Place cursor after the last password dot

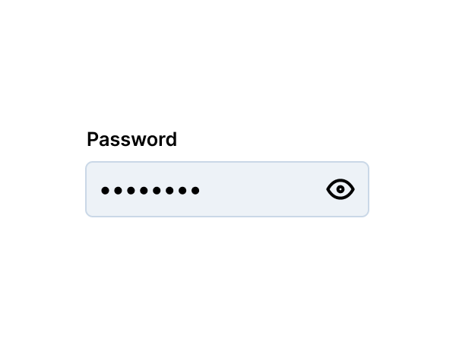pos(201,191)
